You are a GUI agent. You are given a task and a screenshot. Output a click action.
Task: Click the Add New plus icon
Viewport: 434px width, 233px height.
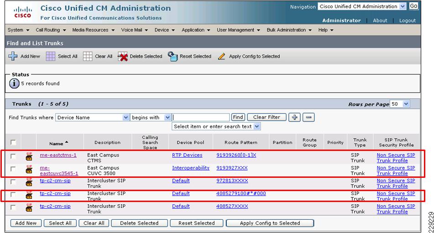pyautogui.click(x=13, y=56)
